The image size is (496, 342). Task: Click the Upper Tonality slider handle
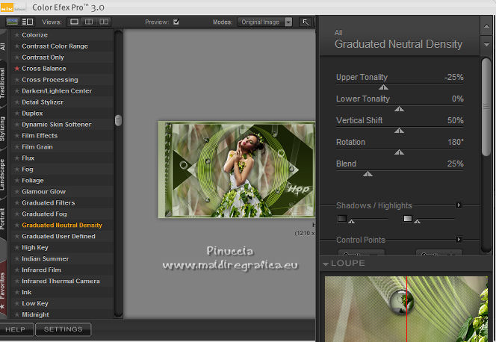coord(383,87)
